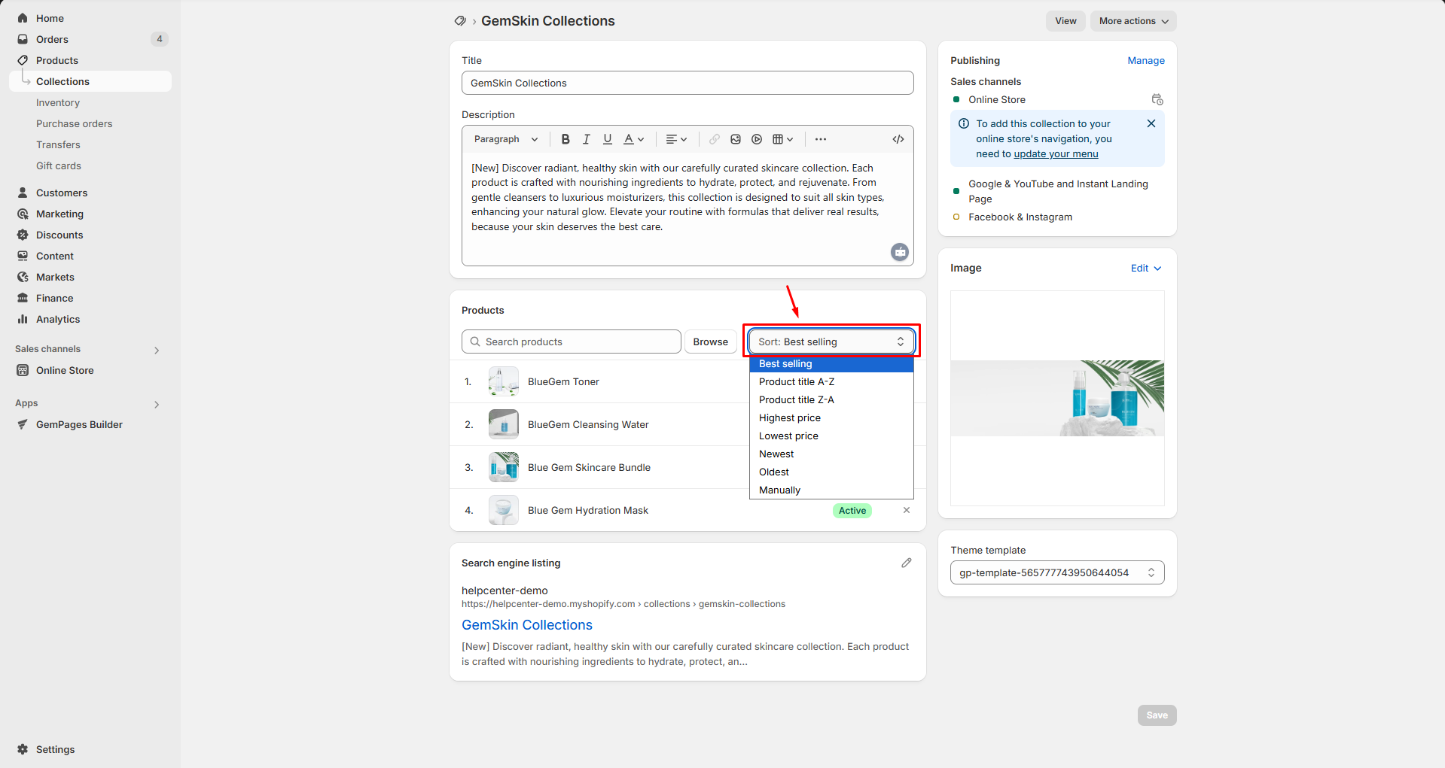
Task: Click the insert video icon in editor toolbar
Action: 757,139
